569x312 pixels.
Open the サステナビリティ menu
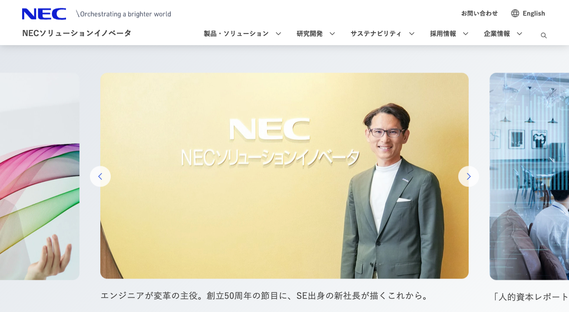coord(376,33)
